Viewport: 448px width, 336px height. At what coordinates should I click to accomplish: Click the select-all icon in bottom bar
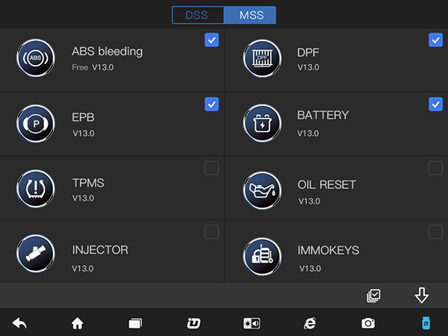pyautogui.click(x=373, y=296)
